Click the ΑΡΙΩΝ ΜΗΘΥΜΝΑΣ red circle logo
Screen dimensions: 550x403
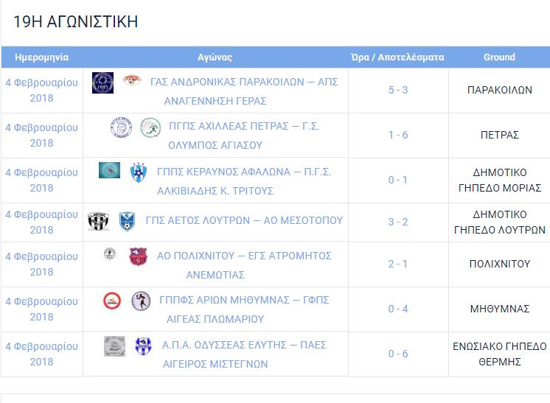click(112, 301)
